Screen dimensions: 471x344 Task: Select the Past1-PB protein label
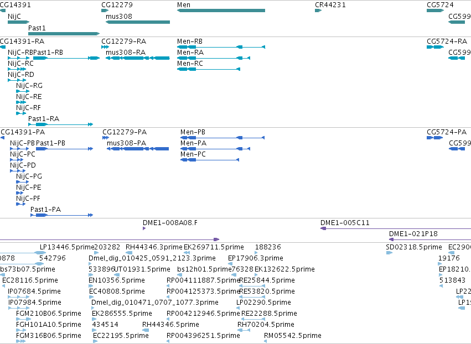coord(50,143)
